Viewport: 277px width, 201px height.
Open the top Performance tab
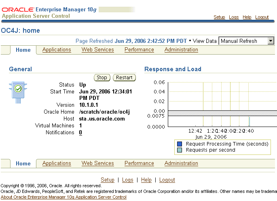coord(139,50)
